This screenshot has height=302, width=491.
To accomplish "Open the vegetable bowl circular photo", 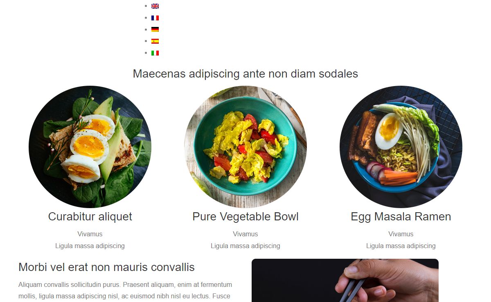I will [245, 147].
